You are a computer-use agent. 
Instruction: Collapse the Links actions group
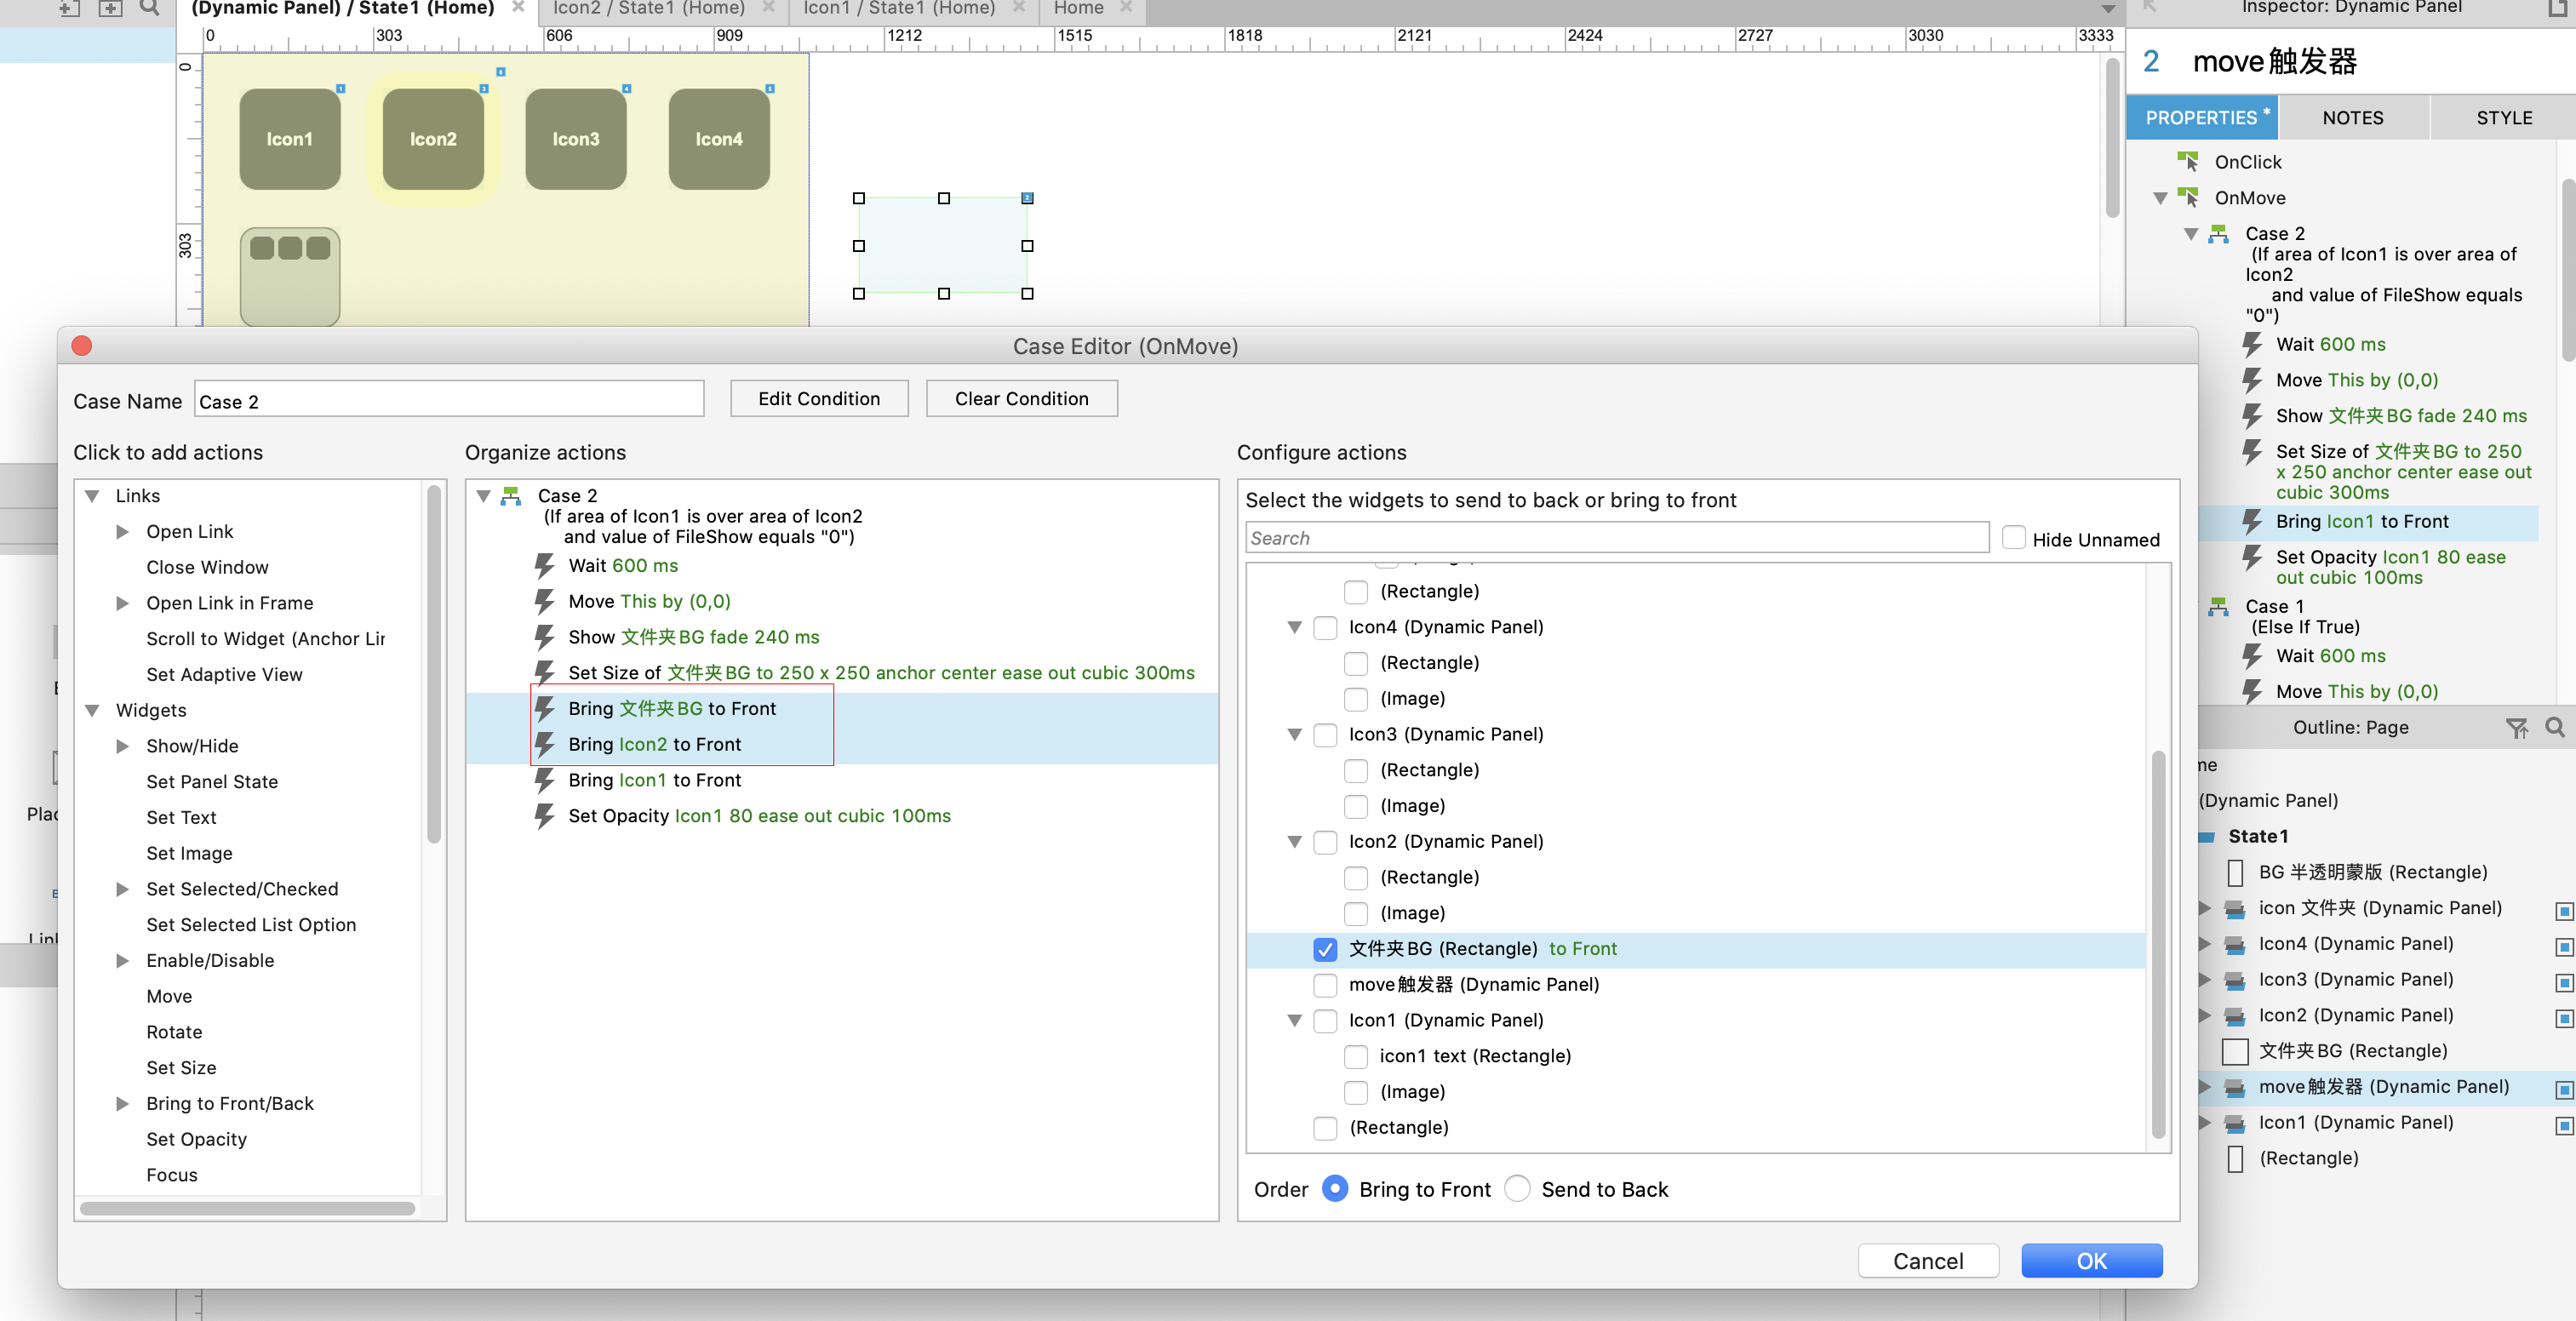[93, 496]
